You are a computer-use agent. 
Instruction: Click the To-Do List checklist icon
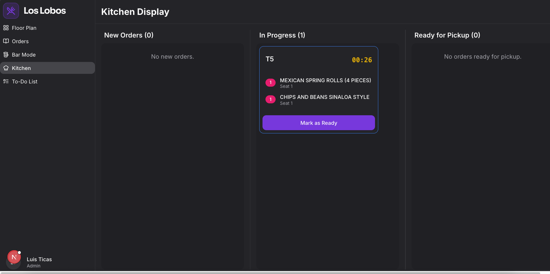[6, 81]
